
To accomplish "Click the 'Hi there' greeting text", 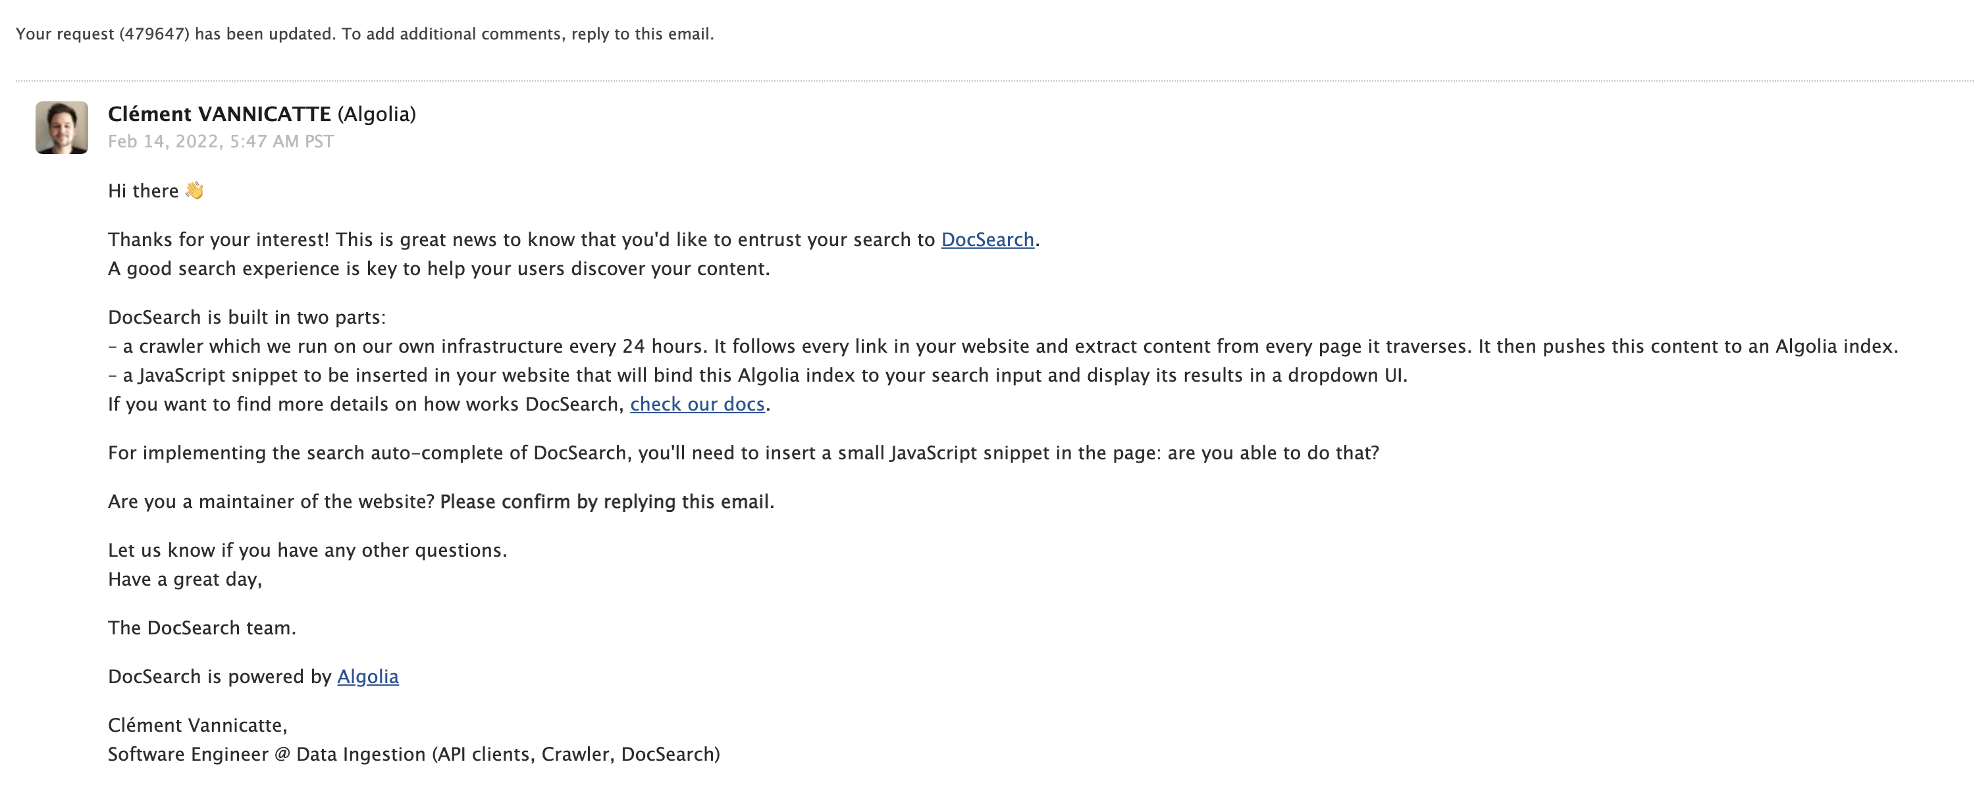I will pyautogui.click(x=144, y=191).
